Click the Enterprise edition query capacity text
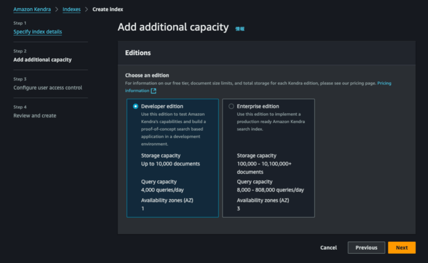The image size is (428, 263). tap(270, 190)
